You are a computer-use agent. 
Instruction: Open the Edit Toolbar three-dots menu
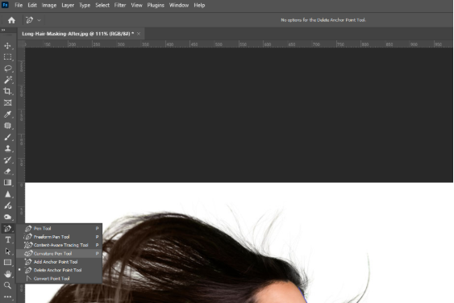coord(8,297)
